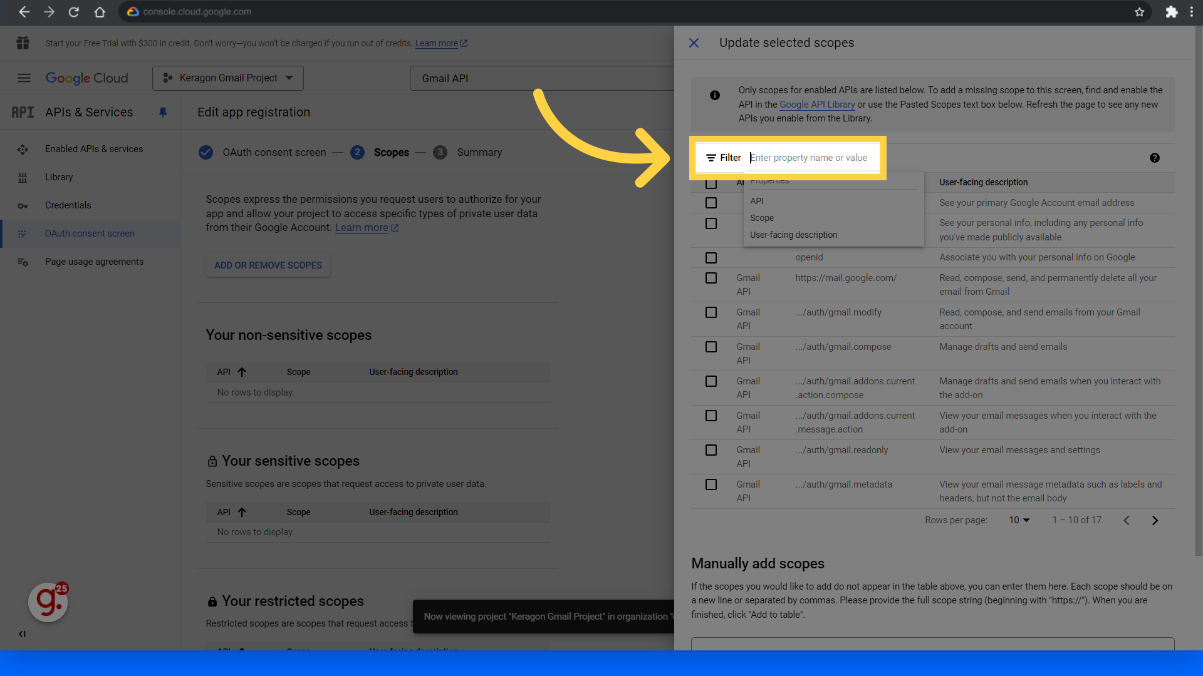Reload the page with the refresh icon
Viewport: 1203px width, 676px height.
(74, 12)
